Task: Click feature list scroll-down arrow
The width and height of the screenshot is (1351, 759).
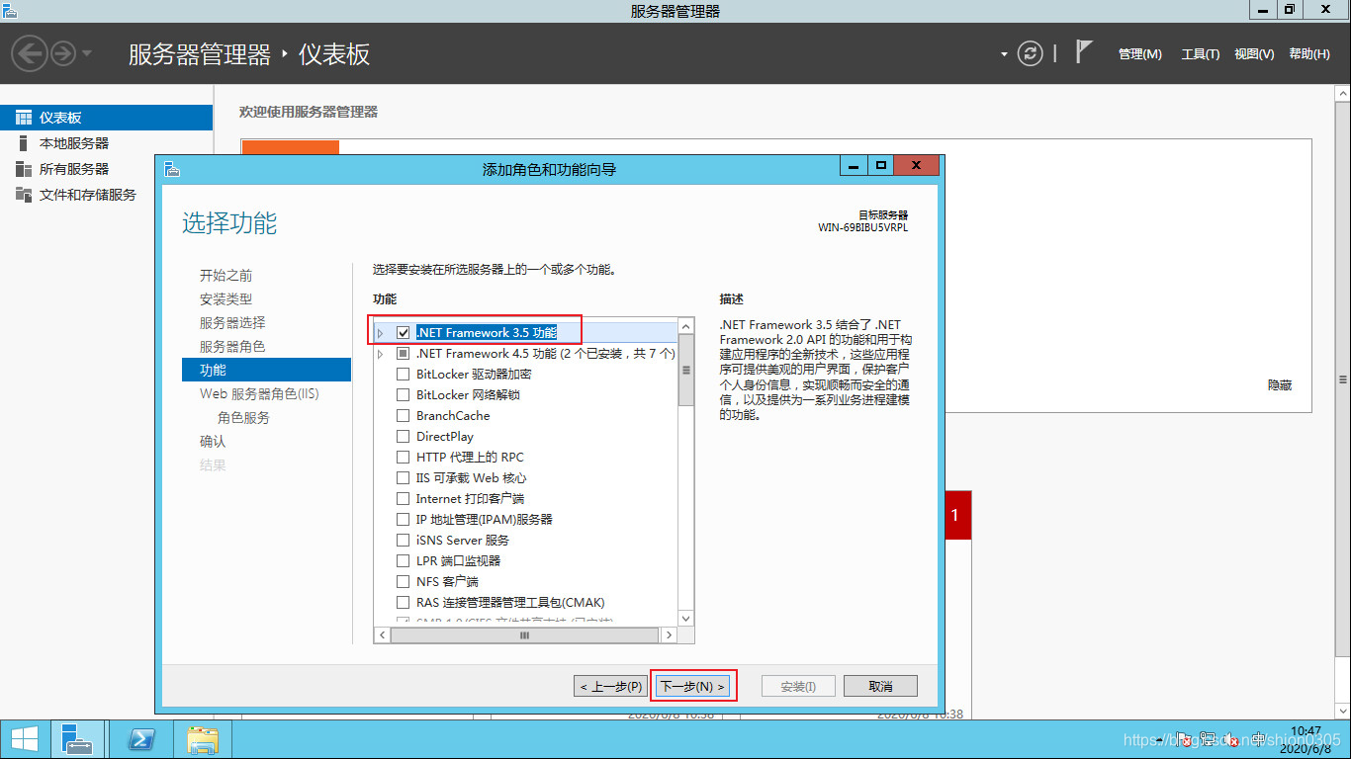Action: 685,620
